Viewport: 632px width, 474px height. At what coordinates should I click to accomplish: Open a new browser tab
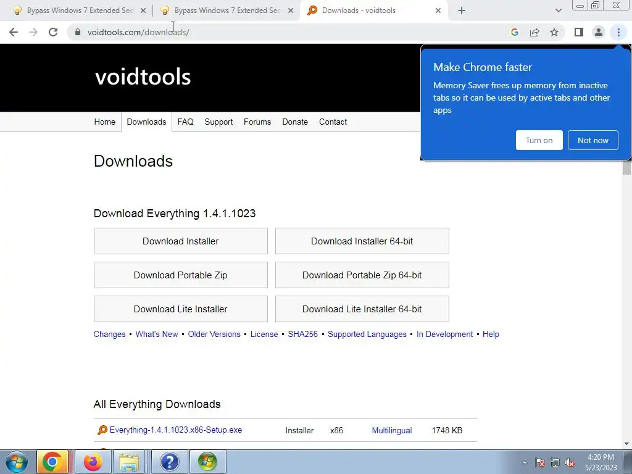462,10
